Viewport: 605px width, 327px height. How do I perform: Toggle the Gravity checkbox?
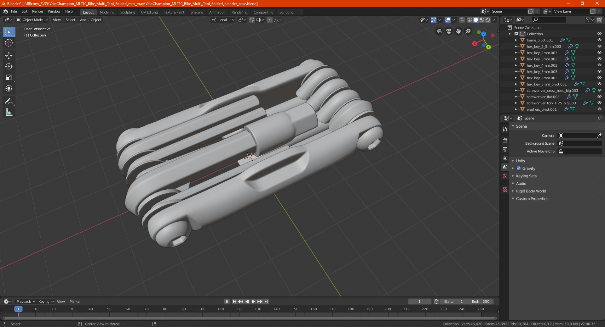point(519,168)
